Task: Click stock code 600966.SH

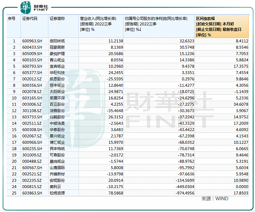Action: point(32,142)
